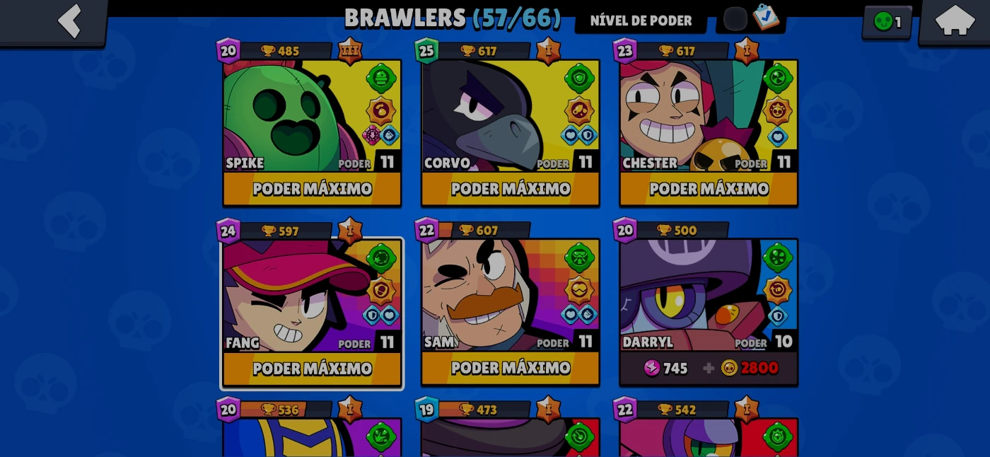Image resolution: width=990 pixels, height=457 pixels.
Task: Tap Darryl's green gadget icon
Action: pos(778,257)
